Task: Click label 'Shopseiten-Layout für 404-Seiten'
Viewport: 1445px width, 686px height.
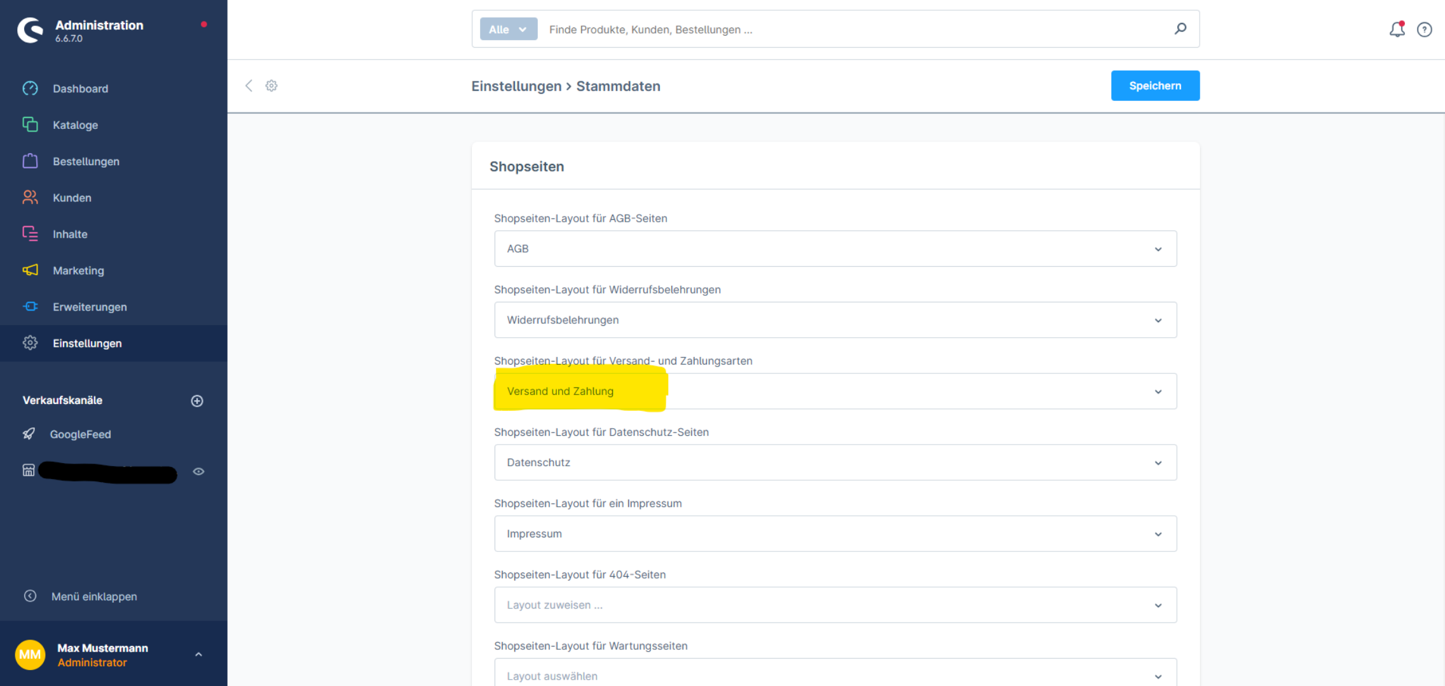Action: 580,574
